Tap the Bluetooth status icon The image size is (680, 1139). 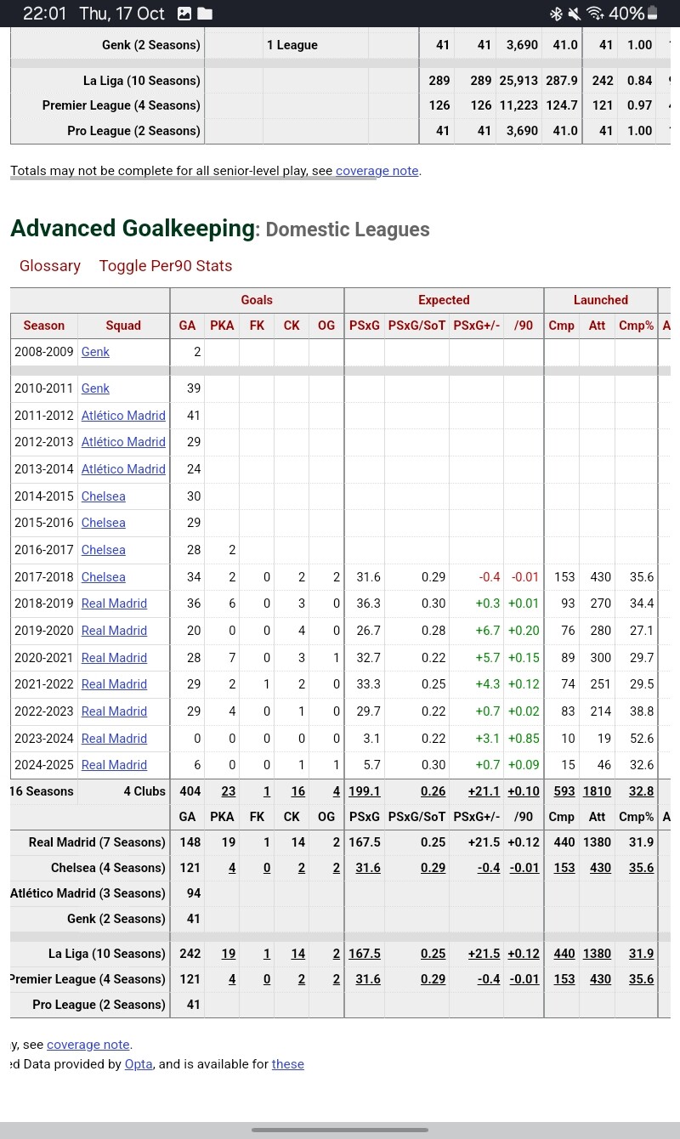[556, 14]
